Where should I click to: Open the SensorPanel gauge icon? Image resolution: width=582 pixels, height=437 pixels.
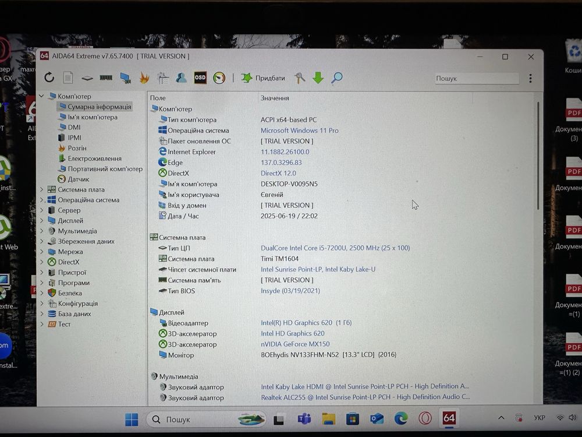[x=219, y=77]
